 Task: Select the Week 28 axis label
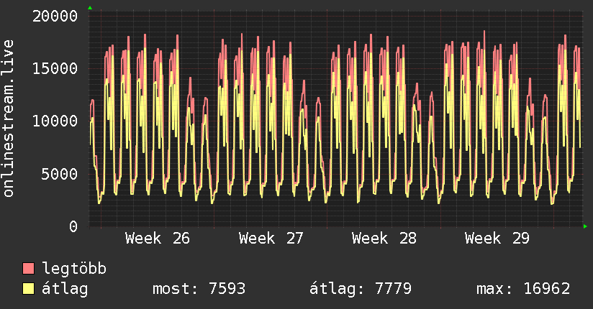click(384, 239)
